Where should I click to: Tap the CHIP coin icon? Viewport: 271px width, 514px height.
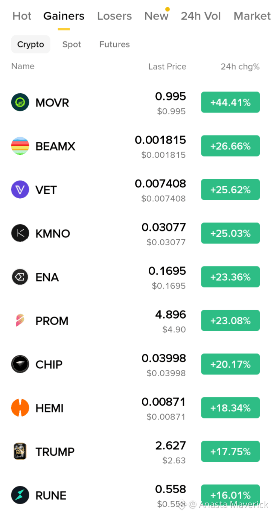[20, 364]
